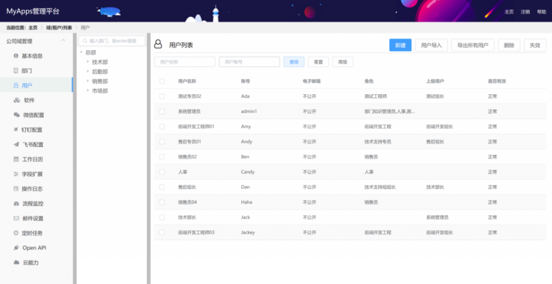The image size is (552, 284).
Task: Click the 邮件设置 envelope icon
Action: [16, 218]
